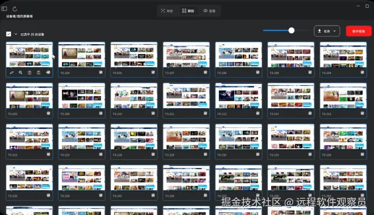The height and width of the screenshot is (215, 374).
Task: Click the T0-199 device label
Action: [274, 73]
